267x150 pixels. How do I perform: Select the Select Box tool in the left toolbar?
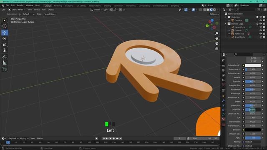[x=5, y=20]
